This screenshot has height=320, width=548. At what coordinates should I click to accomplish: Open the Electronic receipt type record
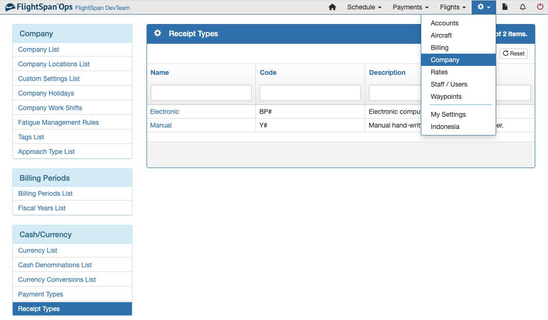(164, 112)
